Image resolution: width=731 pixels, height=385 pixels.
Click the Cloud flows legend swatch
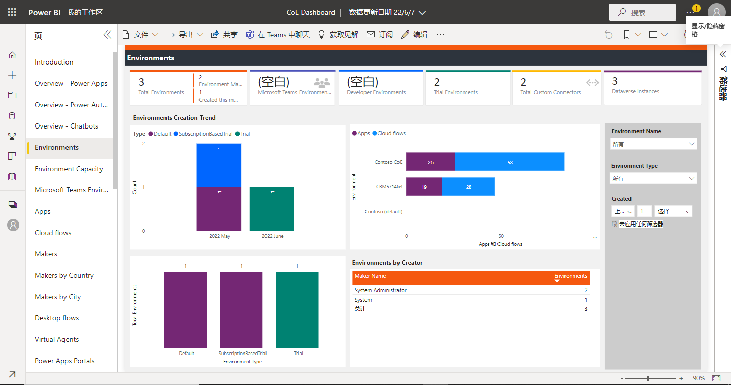coord(375,133)
